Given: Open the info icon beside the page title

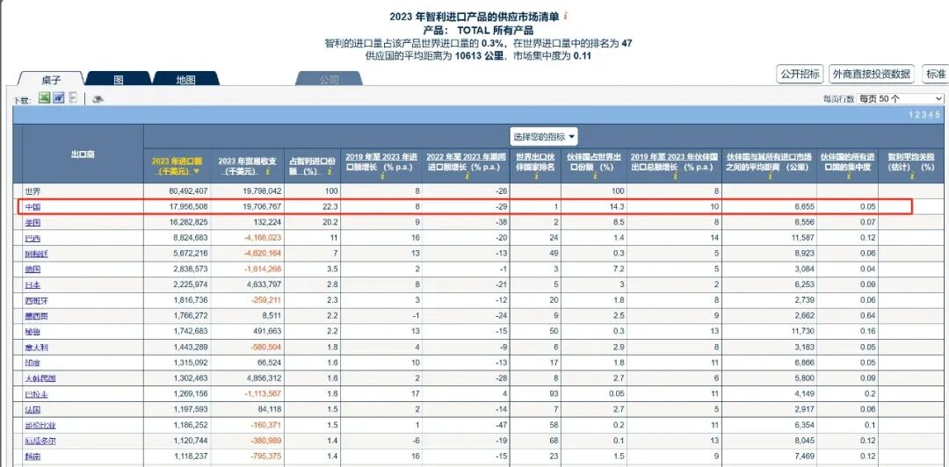Looking at the screenshot, I should (x=566, y=17).
